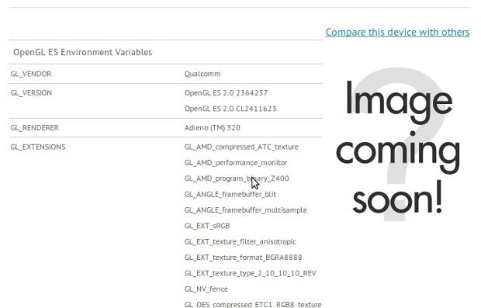Click the GL_VENDOR row label
Image resolution: width=481 pixels, height=308 pixels.
click(31, 74)
